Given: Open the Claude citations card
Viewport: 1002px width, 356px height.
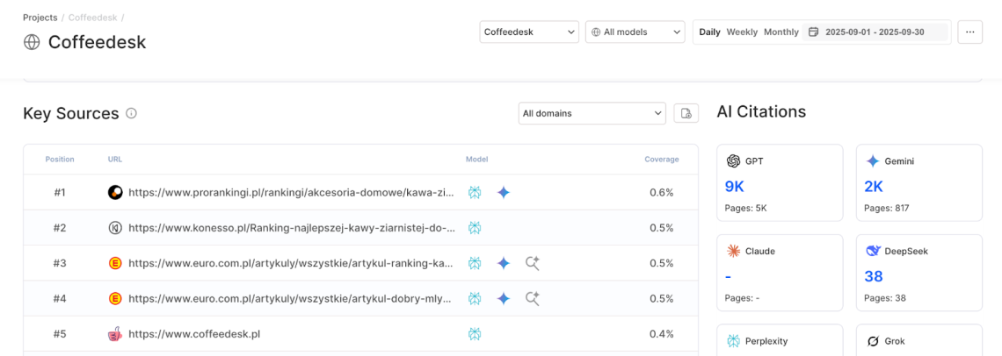Looking at the screenshot, I should coord(780,273).
